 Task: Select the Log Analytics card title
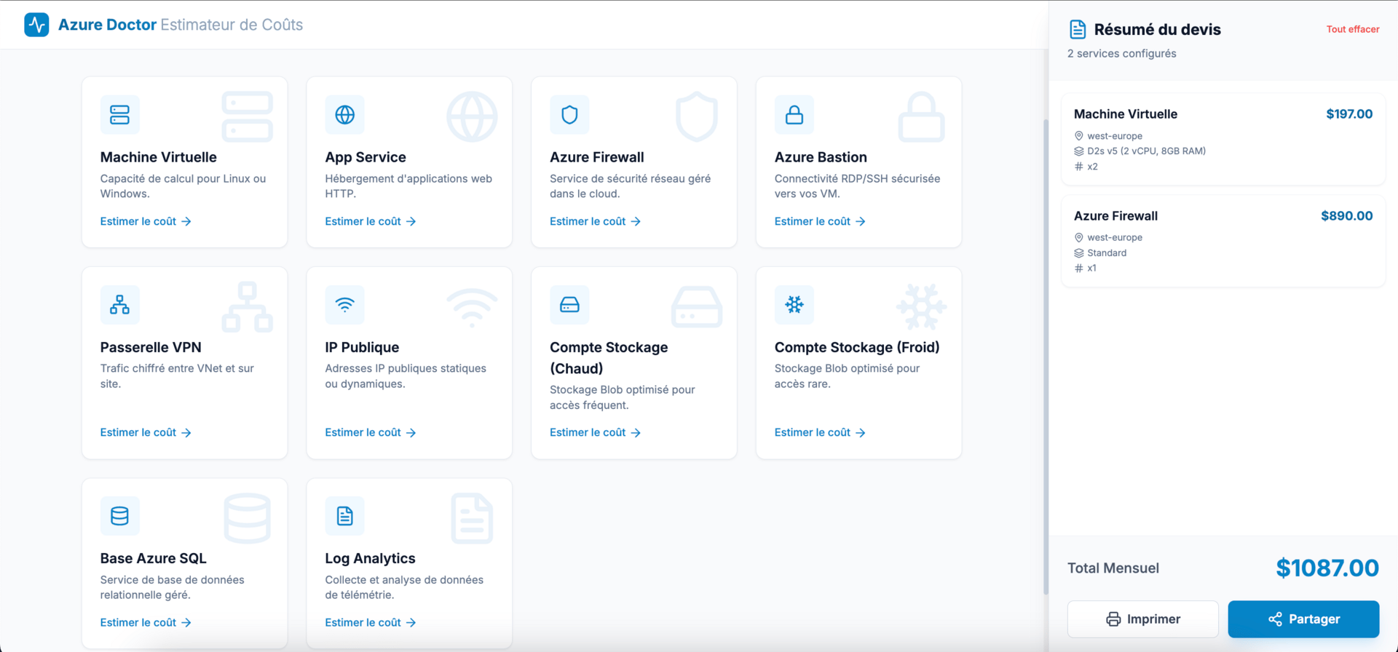(x=370, y=559)
